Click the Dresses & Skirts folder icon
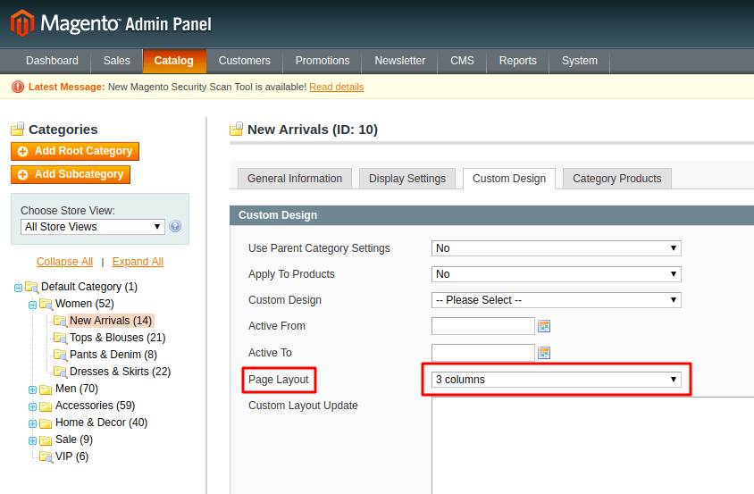The width and height of the screenshot is (754, 494). click(60, 372)
